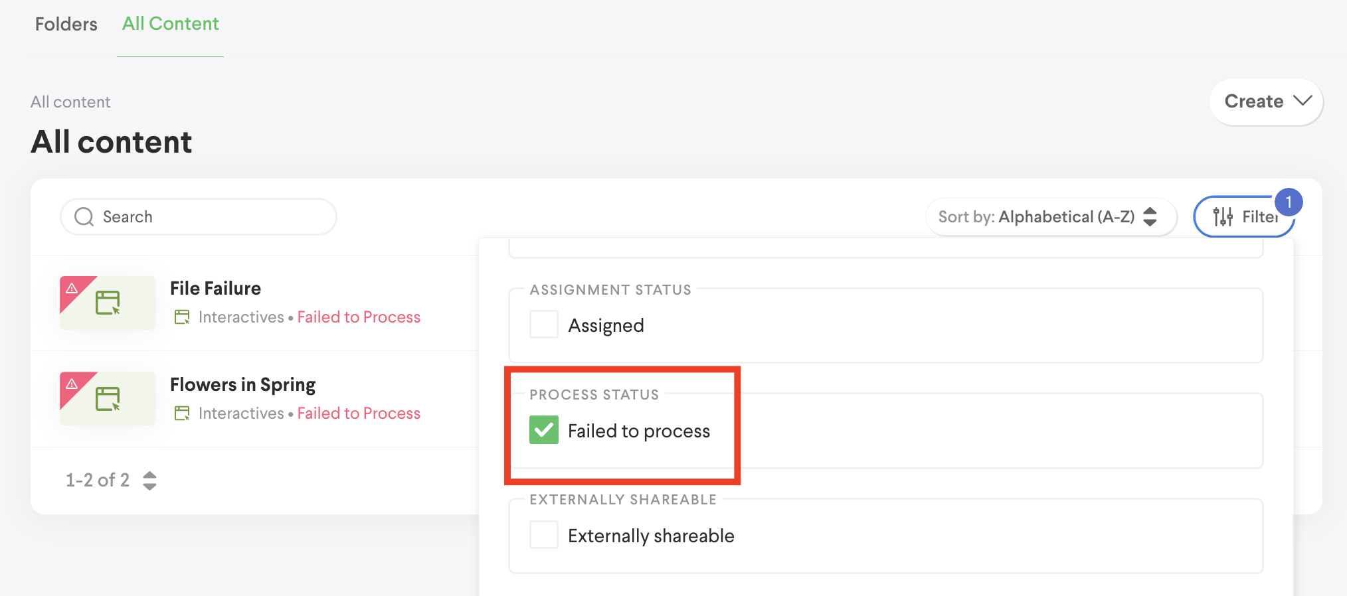Click the search magnifier icon

click(84, 217)
